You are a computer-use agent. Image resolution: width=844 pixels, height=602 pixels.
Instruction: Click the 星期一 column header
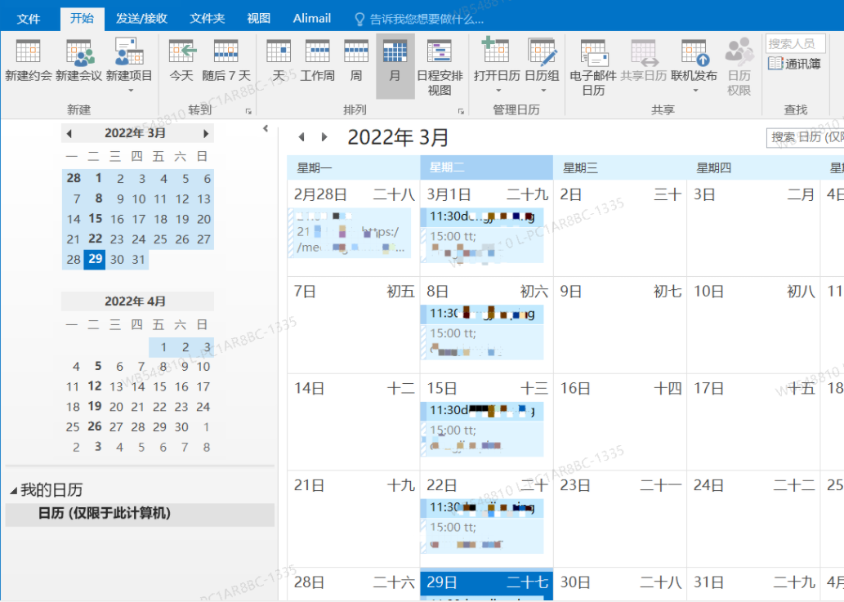point(353,167)
